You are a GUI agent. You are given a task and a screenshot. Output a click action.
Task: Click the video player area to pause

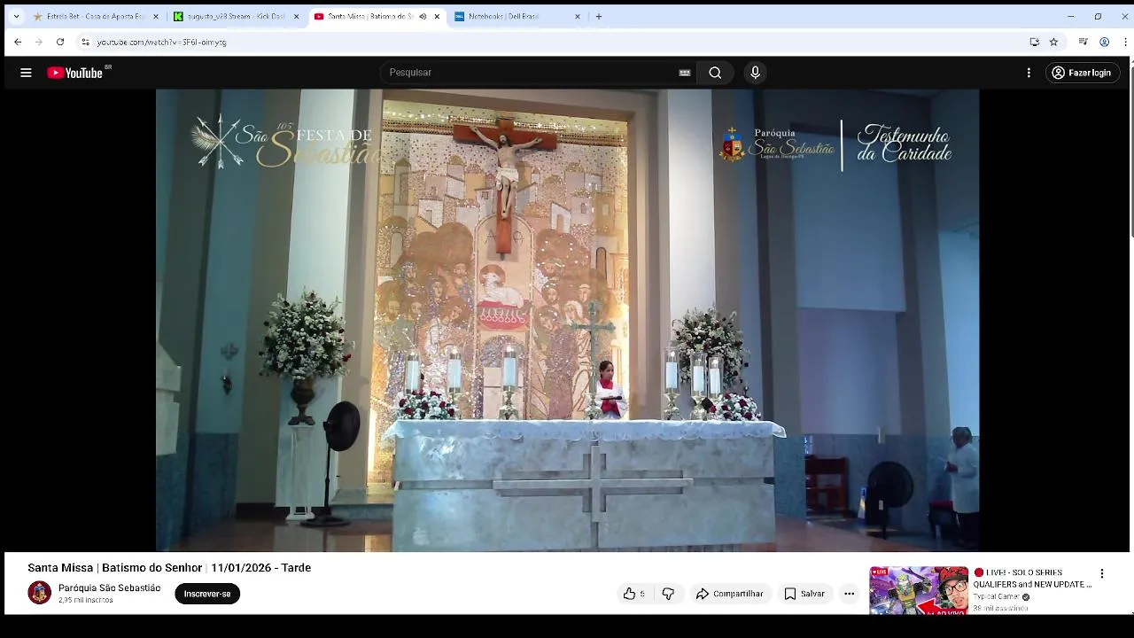click(x=567, y=320)
